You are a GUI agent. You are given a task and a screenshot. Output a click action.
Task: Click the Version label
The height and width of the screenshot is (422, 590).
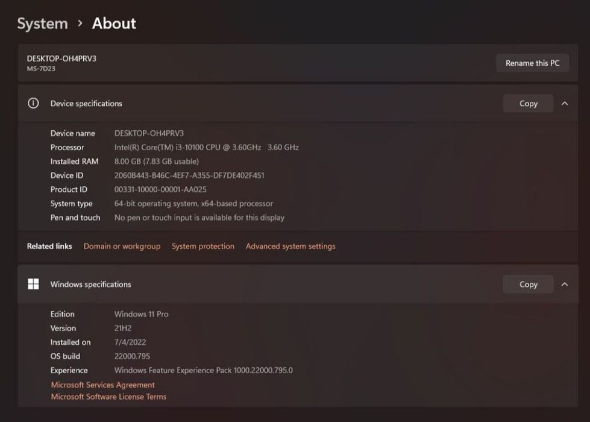click(63, 328)
